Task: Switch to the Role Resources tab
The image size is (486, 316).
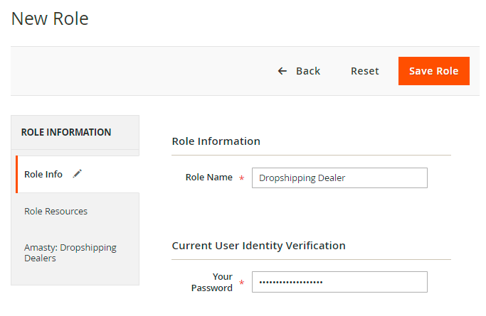Action: coord(56,211)
